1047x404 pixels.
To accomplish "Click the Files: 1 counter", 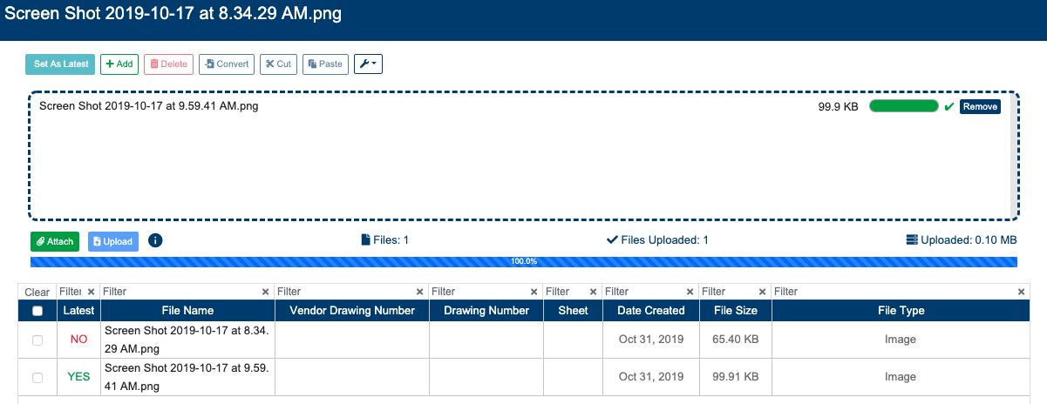I will coord(384,240).
